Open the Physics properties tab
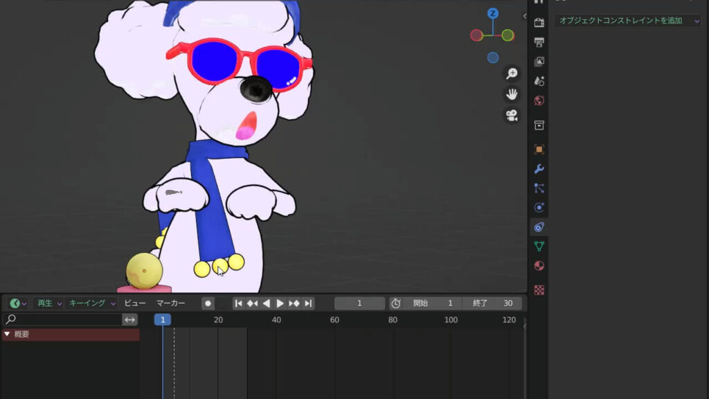709x399 pixels. click(539, 208)
